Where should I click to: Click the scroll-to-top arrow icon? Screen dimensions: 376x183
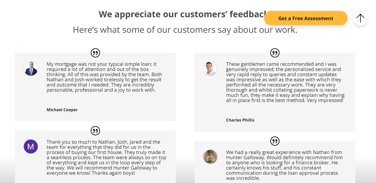pos(360,18)
